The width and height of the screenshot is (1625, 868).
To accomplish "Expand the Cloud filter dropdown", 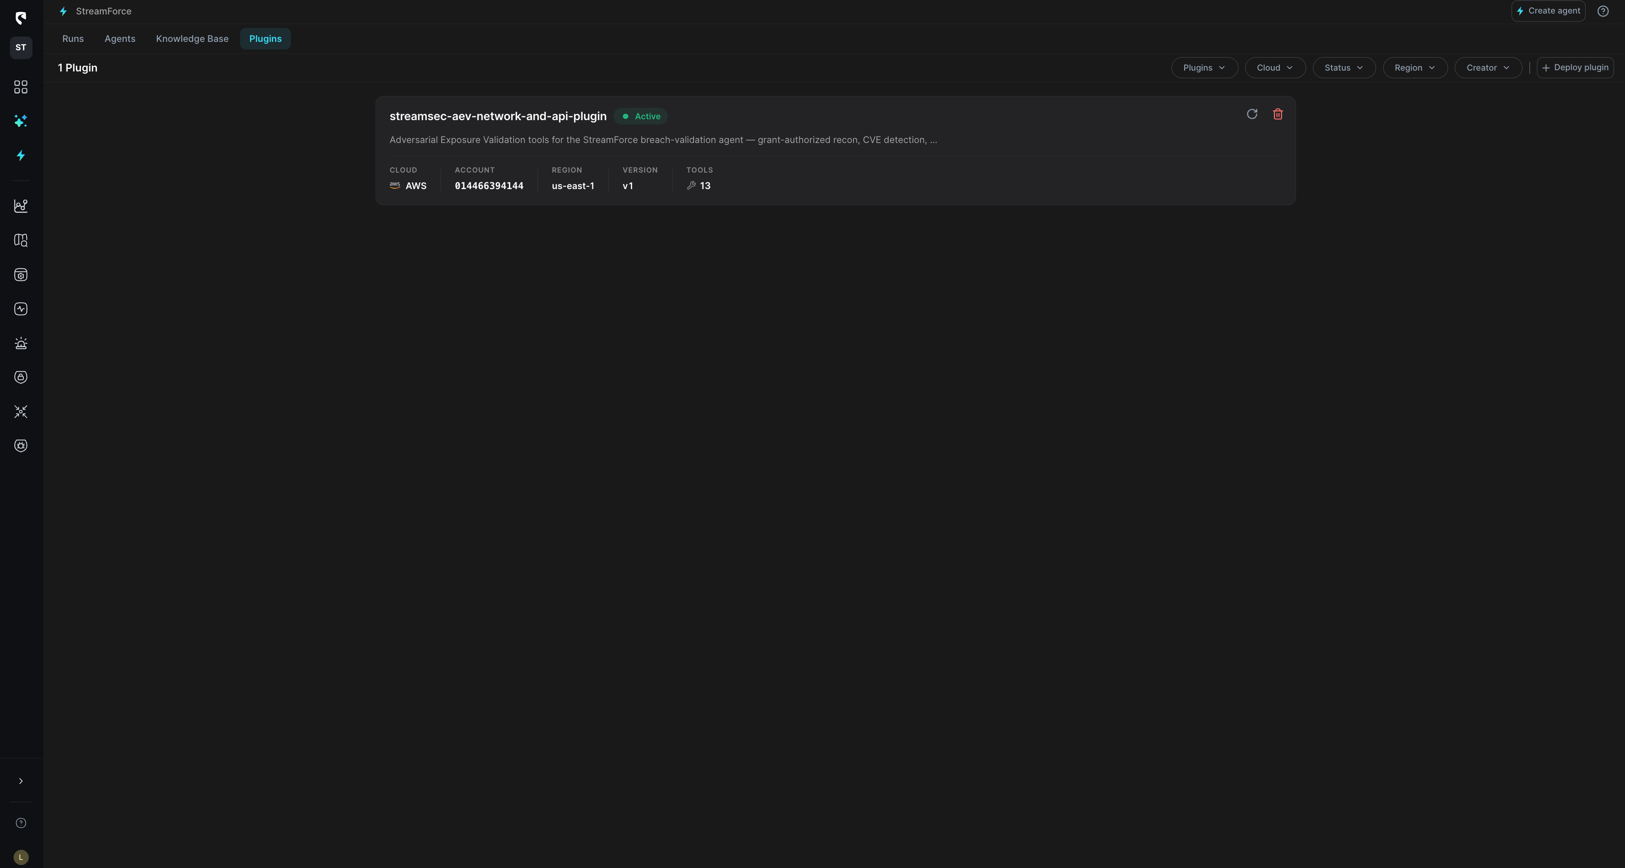I will (x=1275, y=67).
